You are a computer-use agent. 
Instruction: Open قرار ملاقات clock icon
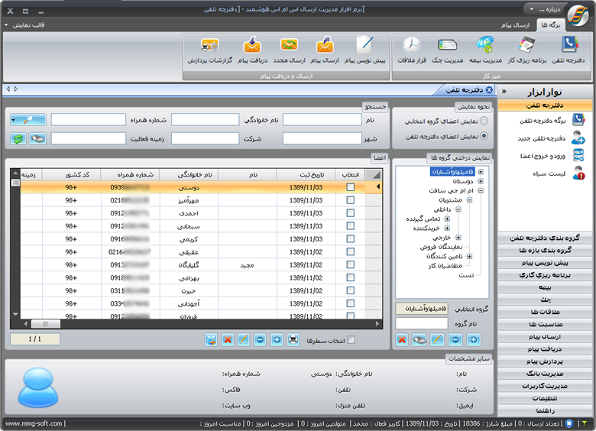point(412,50)
